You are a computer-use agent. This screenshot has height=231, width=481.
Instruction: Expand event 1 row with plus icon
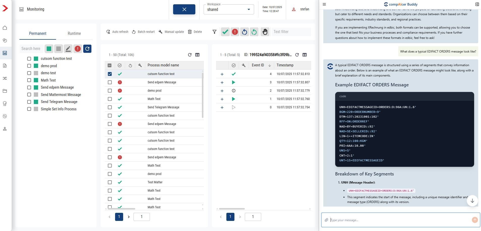point(222,99)
